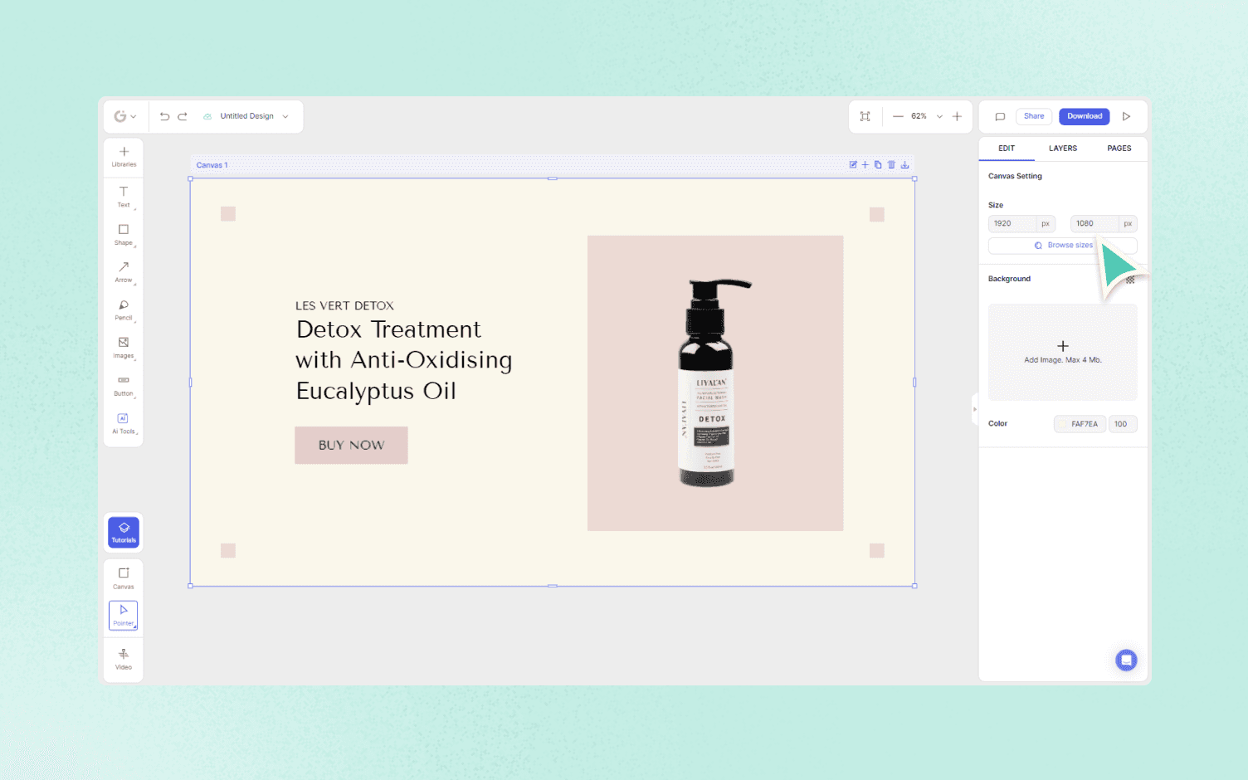
Task: Redo the last action
Action: (x=183, y=116)
